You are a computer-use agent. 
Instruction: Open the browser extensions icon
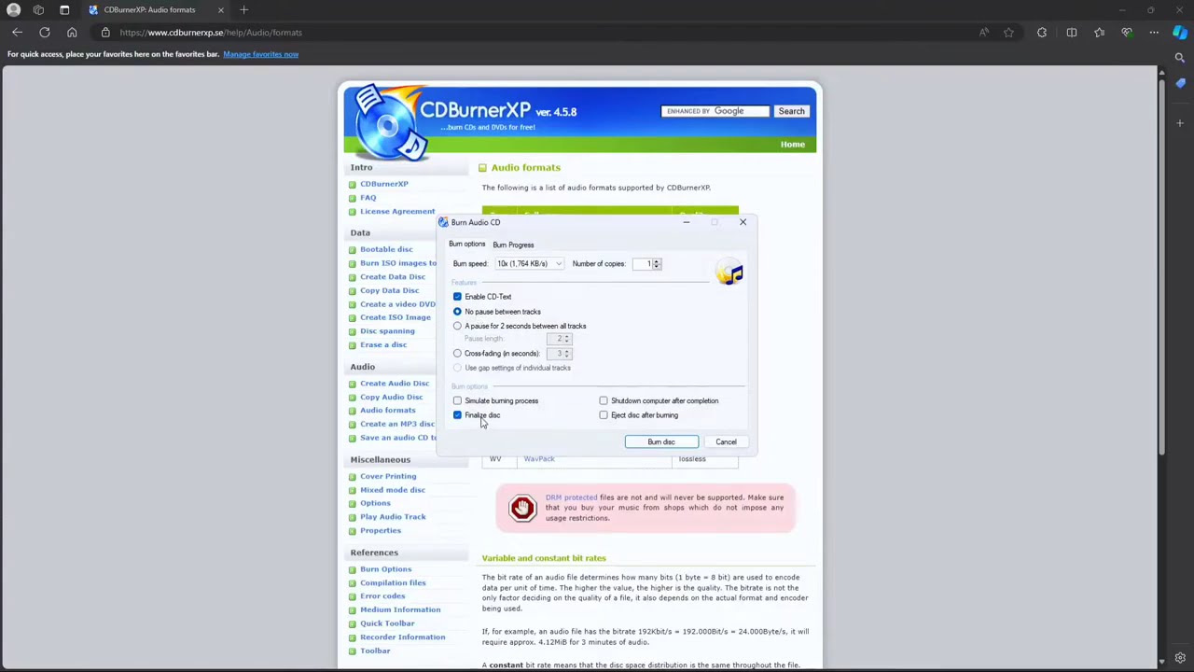1042,33
